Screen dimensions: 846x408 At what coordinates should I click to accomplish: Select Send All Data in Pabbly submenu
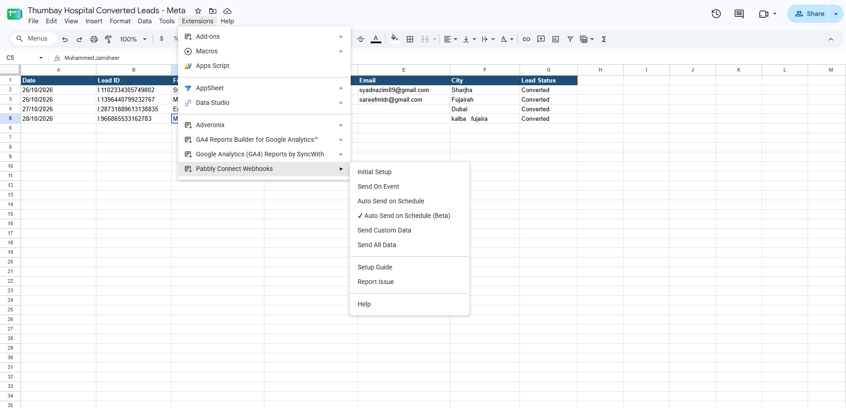click(x=409, y=245)
